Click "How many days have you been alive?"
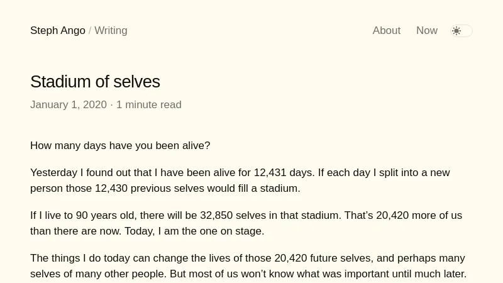Image resolution: width=503 pixels, height=283 pixels. click(x=120, y=146)
